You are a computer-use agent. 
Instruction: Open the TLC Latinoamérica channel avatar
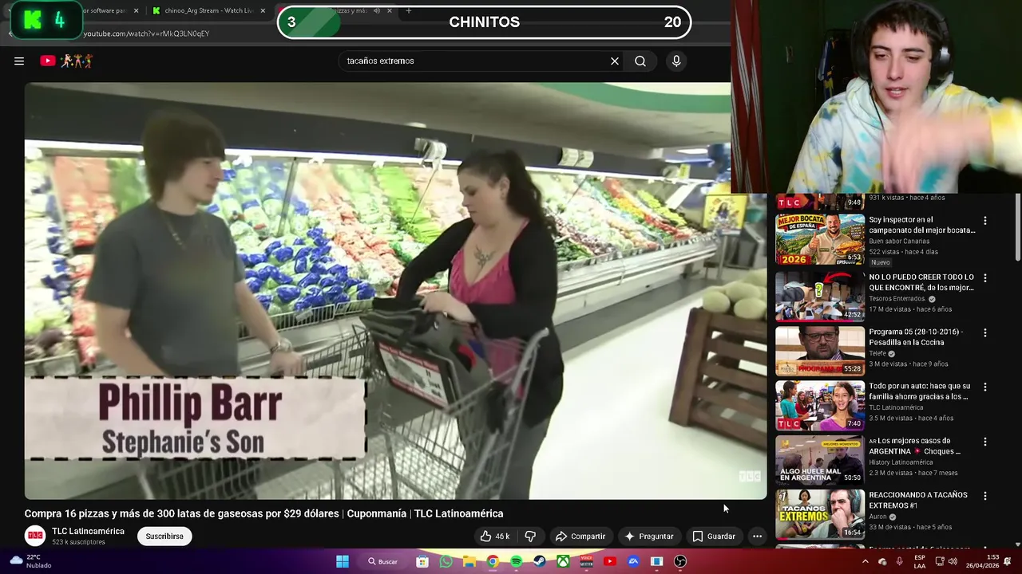[x=35, y=536]
